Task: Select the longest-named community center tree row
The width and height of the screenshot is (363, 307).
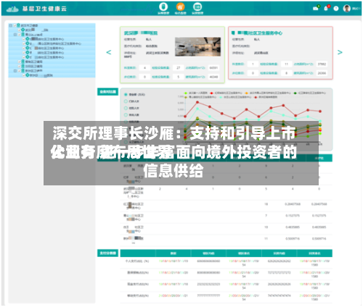Action: 55,43
